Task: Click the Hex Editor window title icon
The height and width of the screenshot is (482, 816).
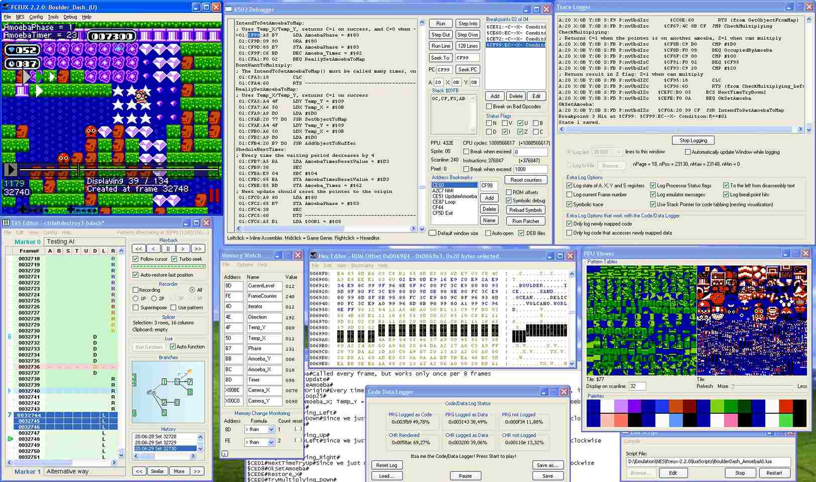Action: (314, 256)
